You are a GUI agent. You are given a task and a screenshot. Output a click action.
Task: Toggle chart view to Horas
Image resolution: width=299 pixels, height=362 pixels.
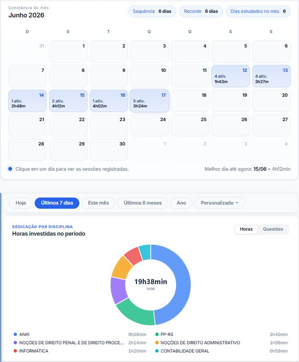point(246,229)
